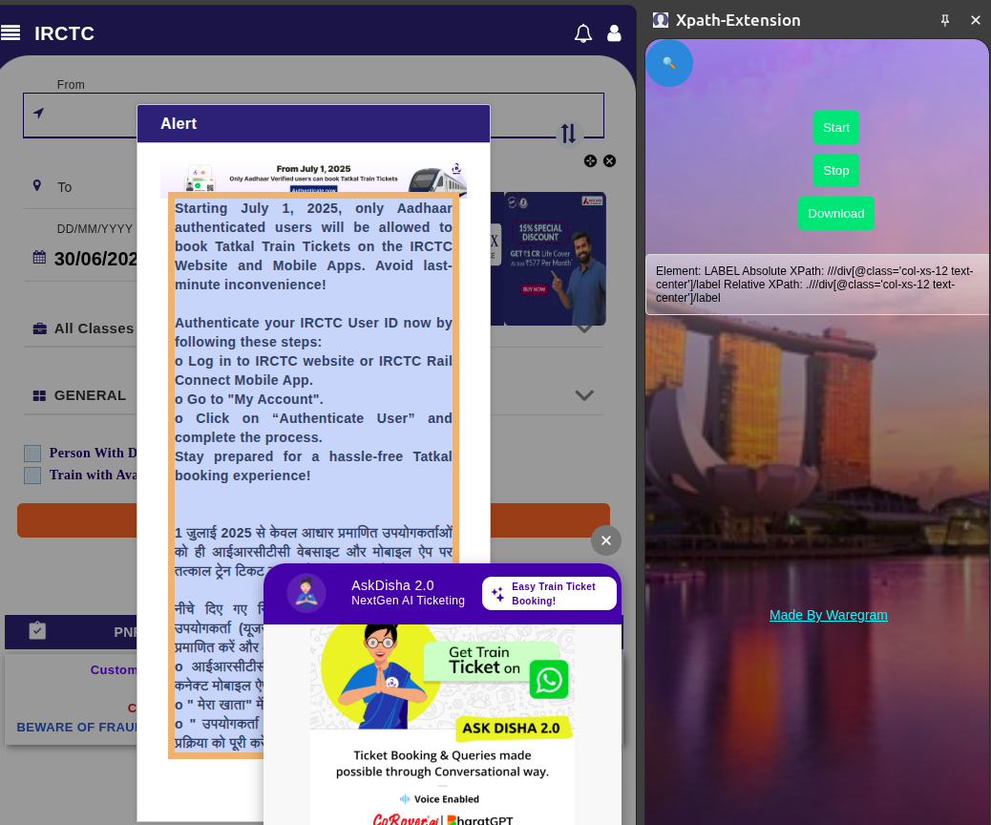Click the WhatsApp icon in AskDisha popup
The image size is (991, 825).
pyautogui.click(x=550, y=680)
